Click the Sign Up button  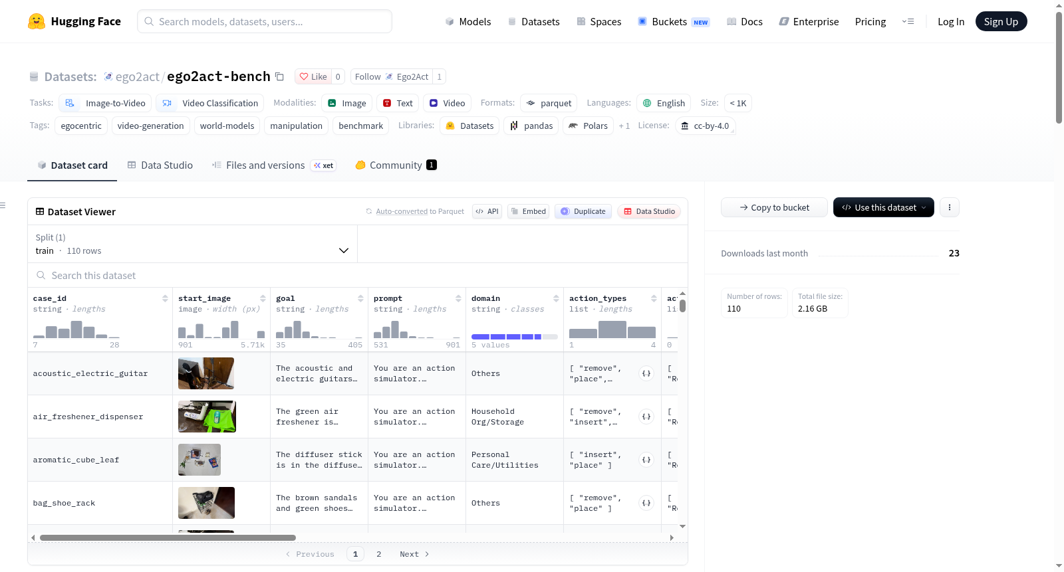1001,21
